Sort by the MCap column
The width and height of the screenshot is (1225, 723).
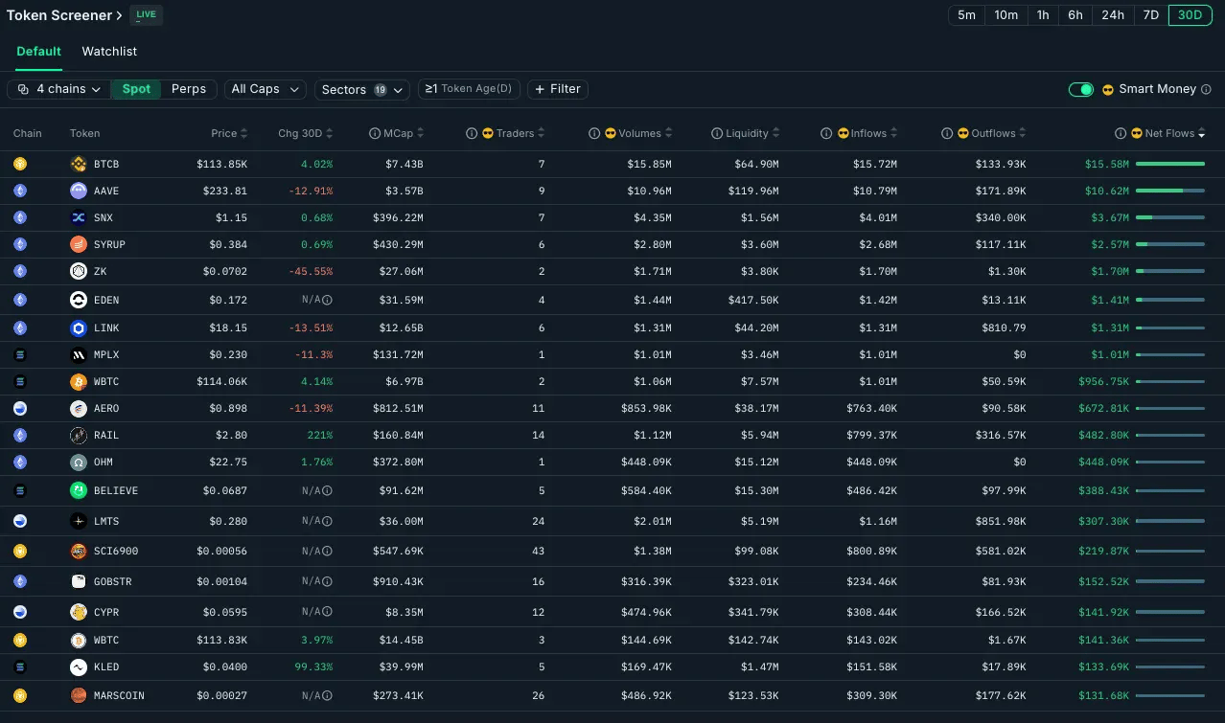coord(403,133)
